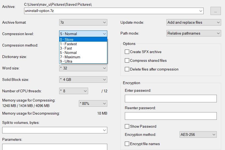The width and height of the screenshot is (225, 150).
Task: Open the Encryption method AES-256 dropdown
Action: (x=198, y=134)
